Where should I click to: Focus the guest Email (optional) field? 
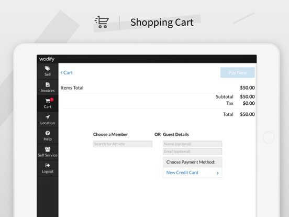click(193, 151)
